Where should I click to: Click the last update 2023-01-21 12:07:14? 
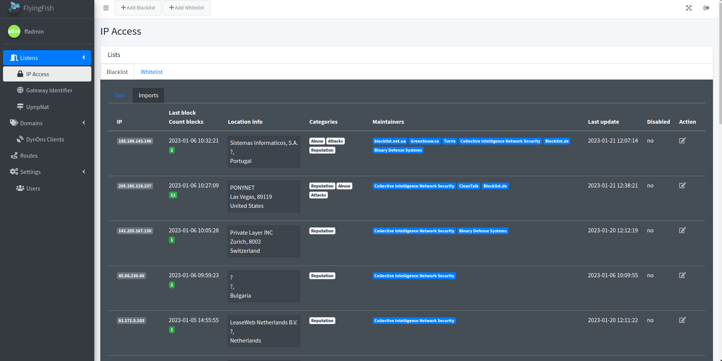coord(613,141)
